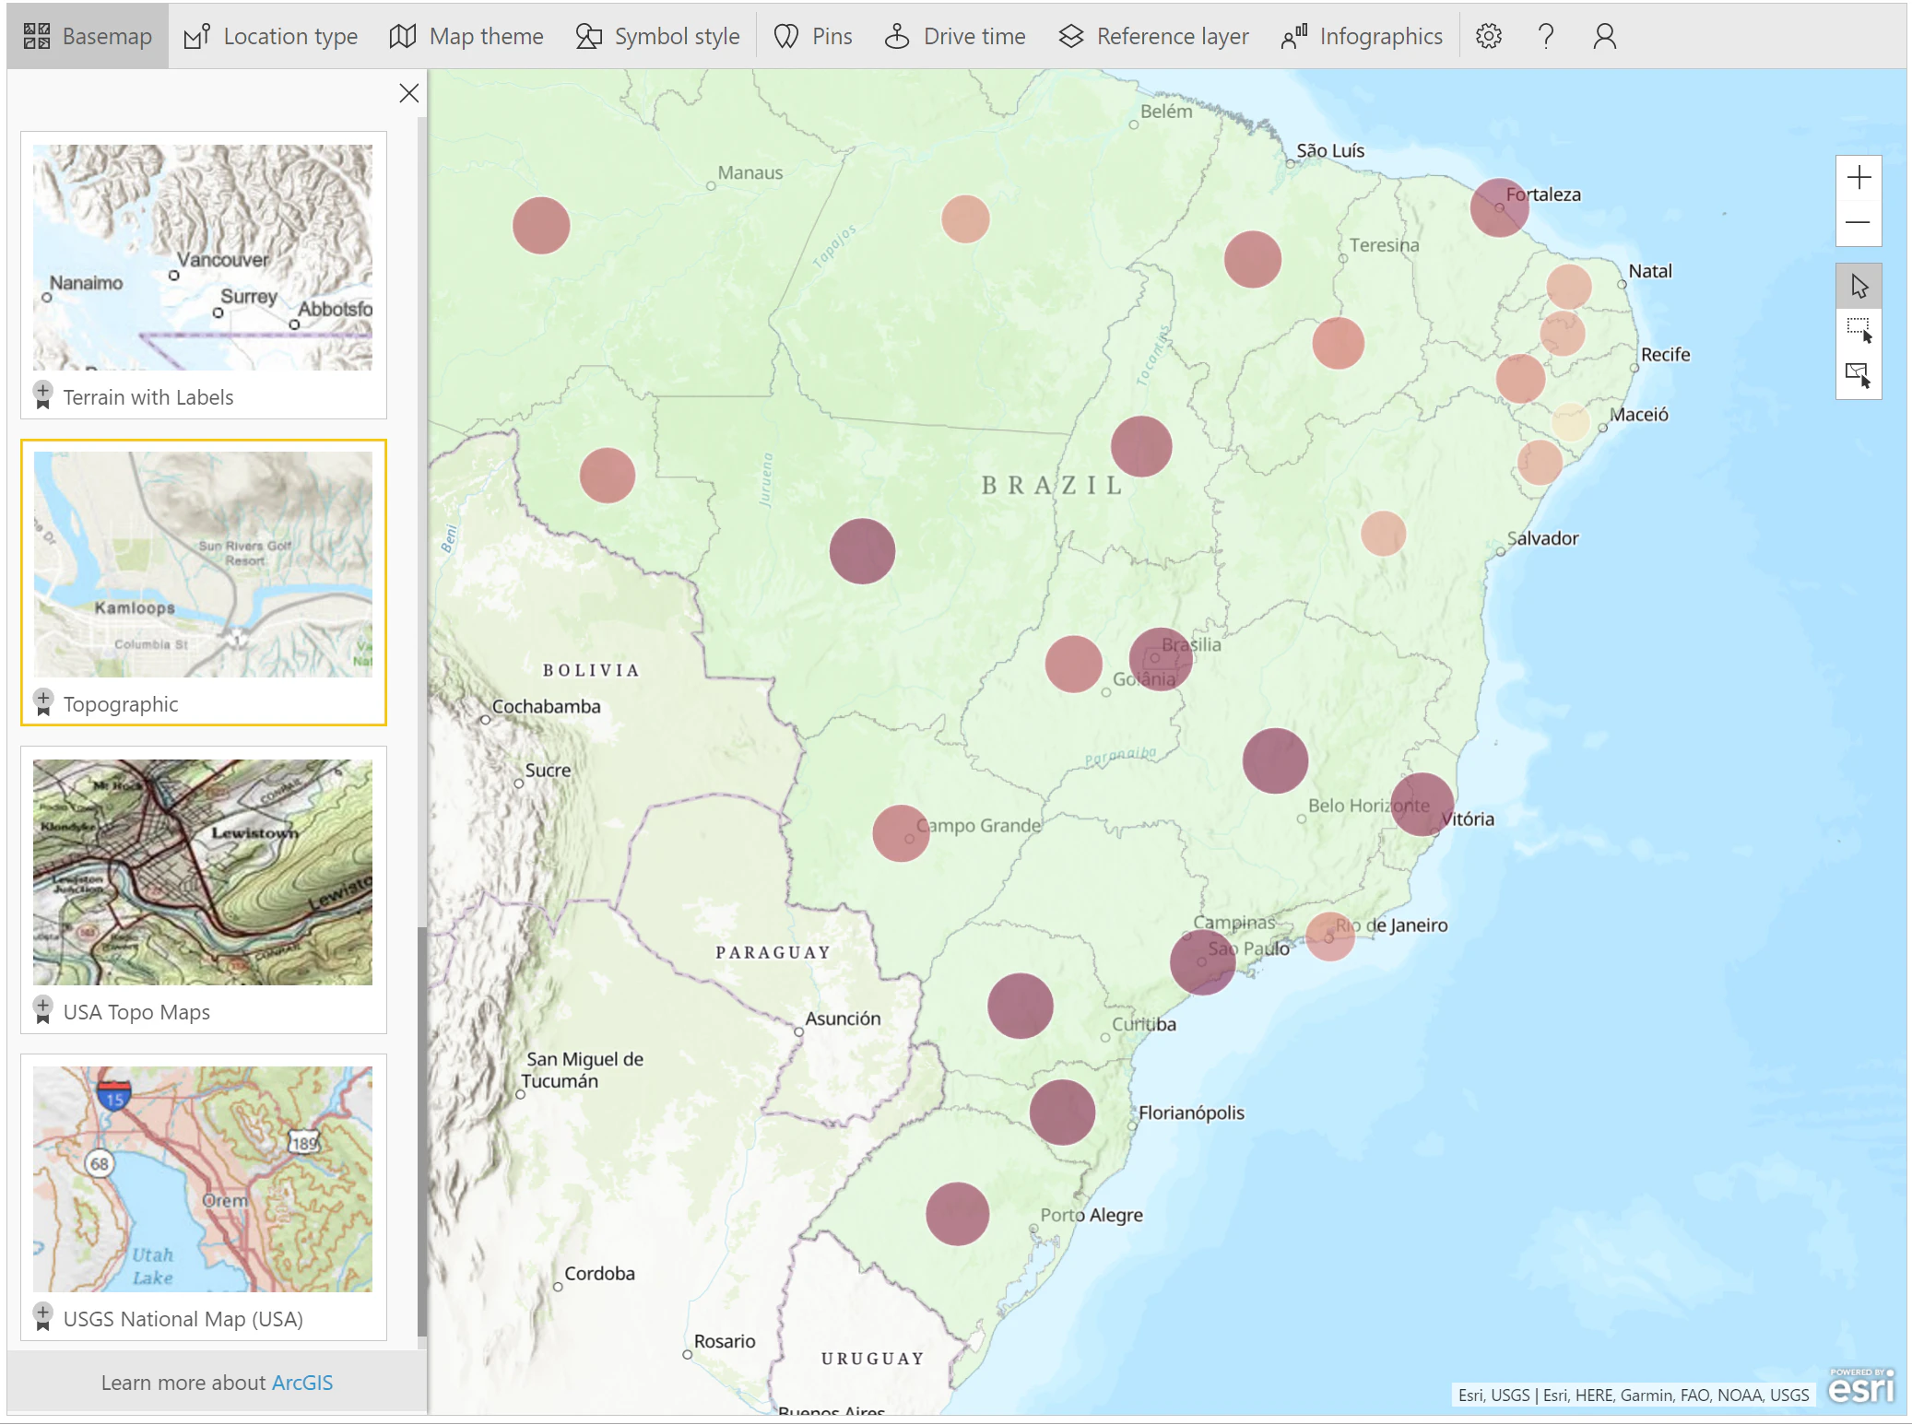Click the zoom in plus button
Viewport: 1912px width, 1425px height.
point(1859,178)
